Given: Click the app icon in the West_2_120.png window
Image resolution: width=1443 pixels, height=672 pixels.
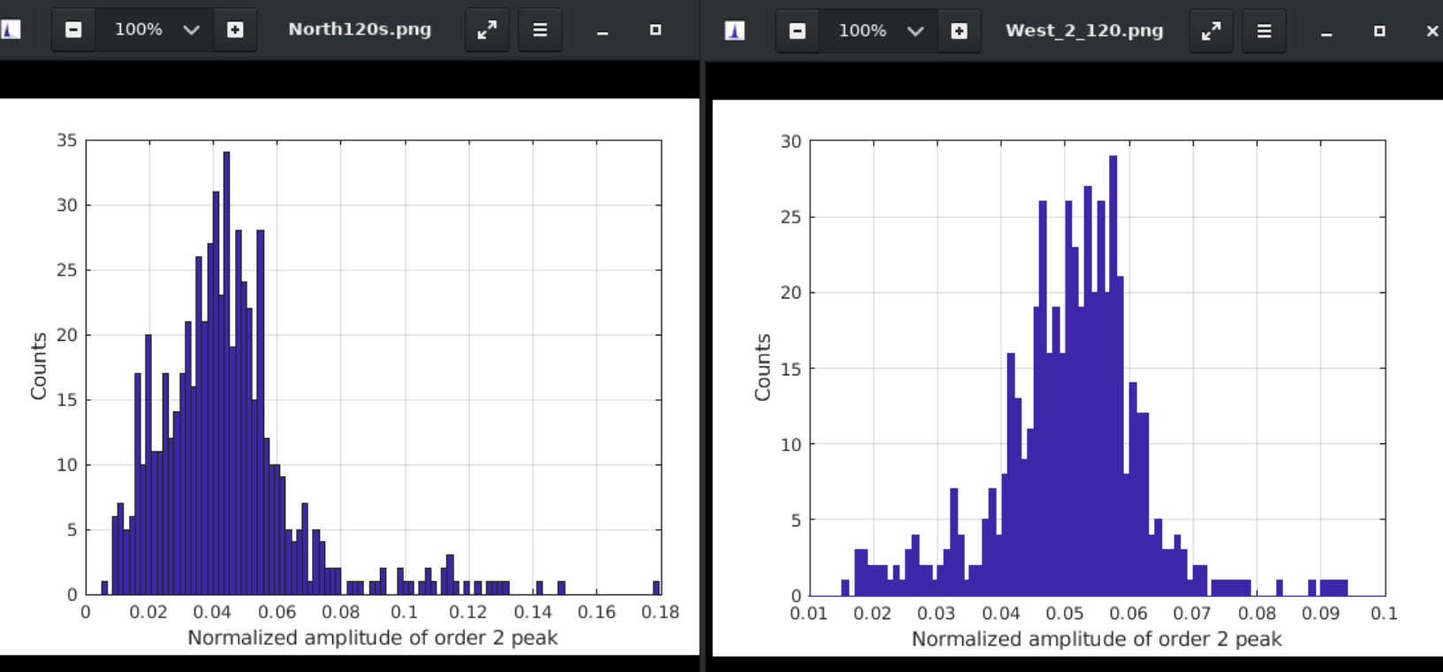Looking at the screenshot, I should 734,31.
